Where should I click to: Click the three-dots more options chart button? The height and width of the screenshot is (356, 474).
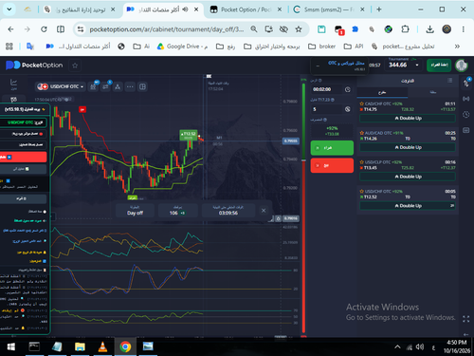click(130, 86)
